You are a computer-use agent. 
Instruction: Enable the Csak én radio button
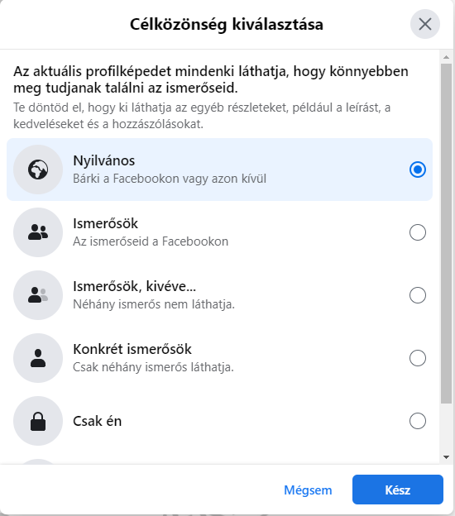[418, 421]
